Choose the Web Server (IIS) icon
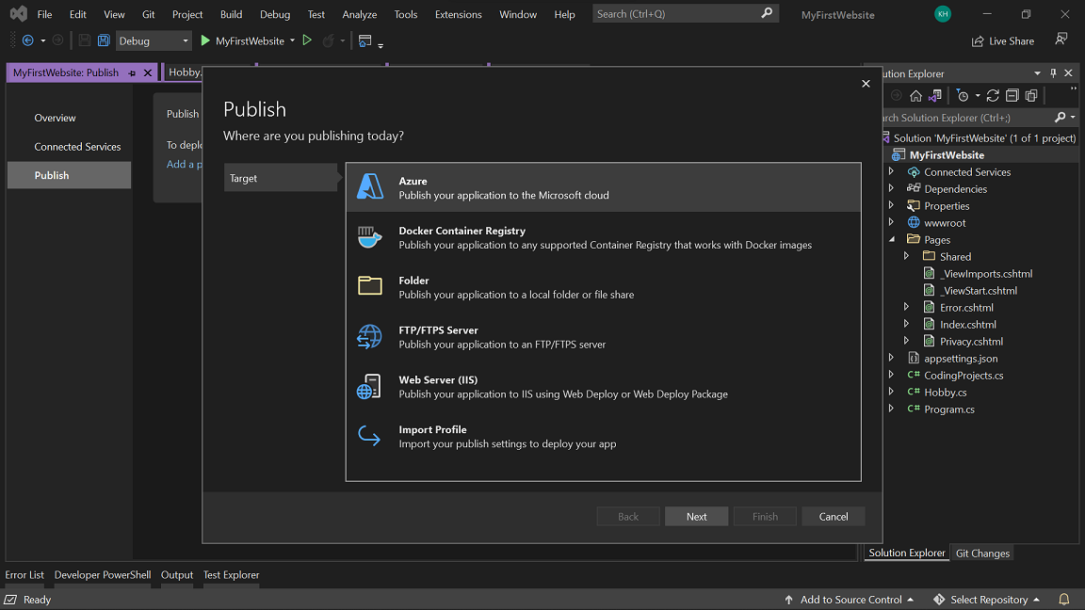 point(369,387)
